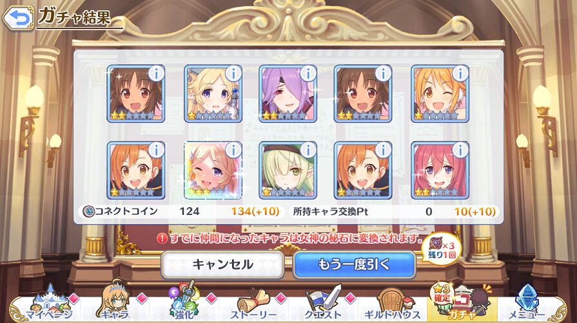Select the first brown-haired character thumbnail
The height and width of the screenshot is (323, 577).
tap(136, 94)
